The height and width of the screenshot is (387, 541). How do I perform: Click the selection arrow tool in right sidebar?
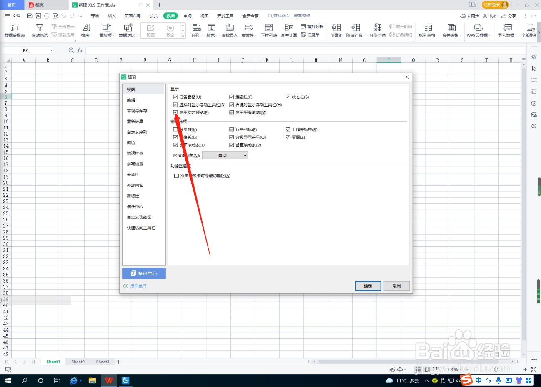point(534,68)
